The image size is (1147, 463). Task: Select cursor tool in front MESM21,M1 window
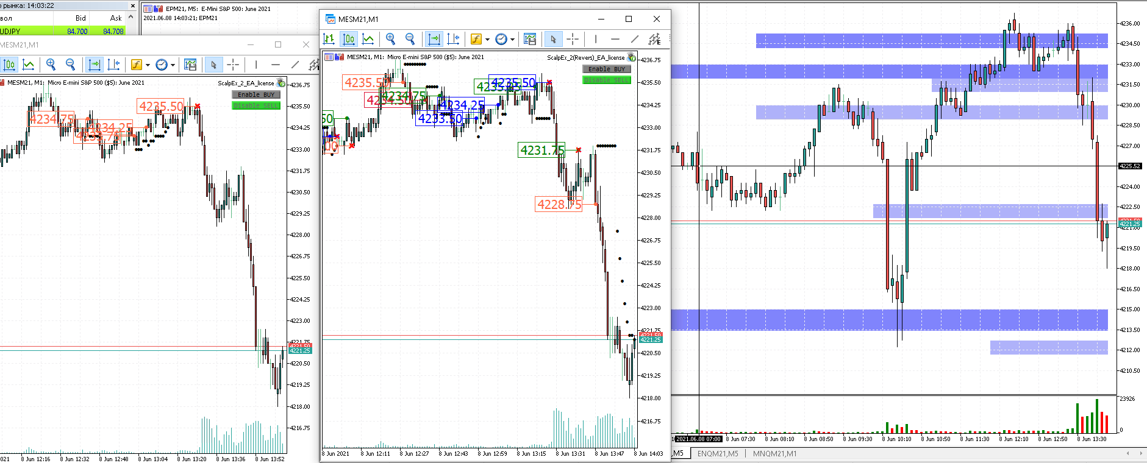point(553,39)
